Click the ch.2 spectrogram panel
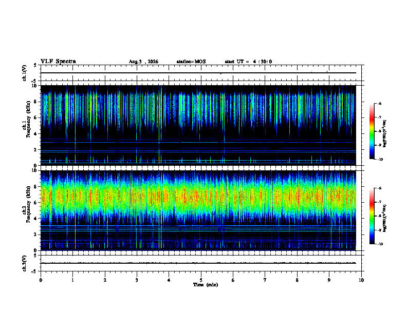Image resolution: width=407 pixels, height=314 pixels. (x=198, y=210)
